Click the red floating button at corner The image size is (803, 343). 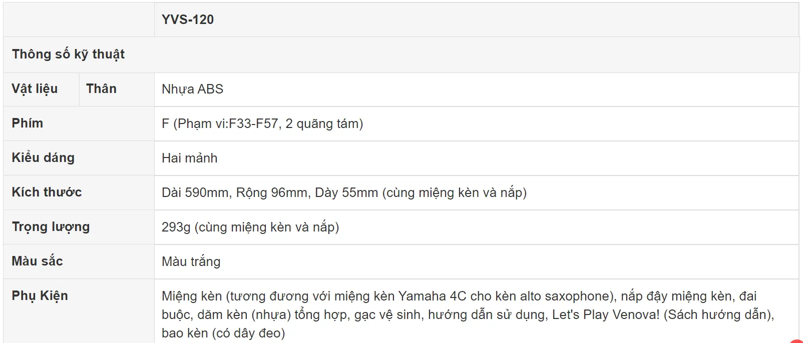point(797,340)
